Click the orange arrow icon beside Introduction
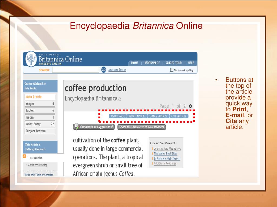Image resolution: width=277 pixels, height=207 pixels. pos(24,156)
